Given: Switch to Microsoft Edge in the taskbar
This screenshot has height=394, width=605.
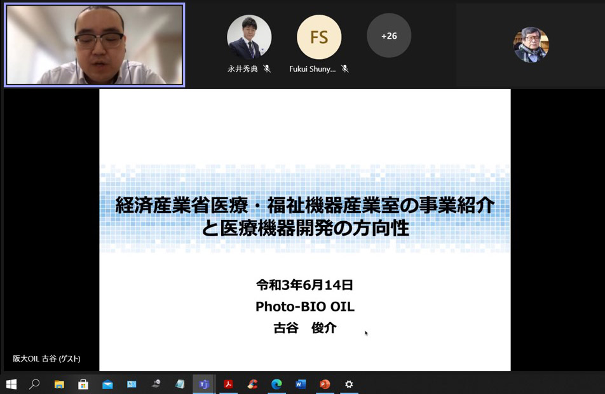Looking at the screenshot, I should [276, 384].
